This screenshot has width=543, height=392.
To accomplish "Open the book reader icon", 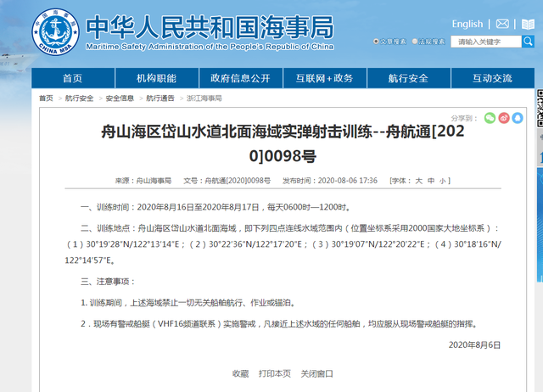I will pyautogui.click(x=528, y=25).
